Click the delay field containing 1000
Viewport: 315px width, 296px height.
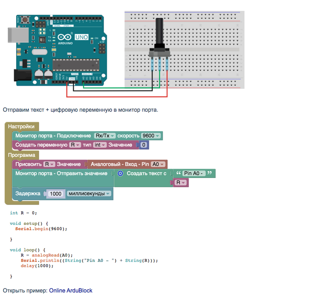coord(56,194)
